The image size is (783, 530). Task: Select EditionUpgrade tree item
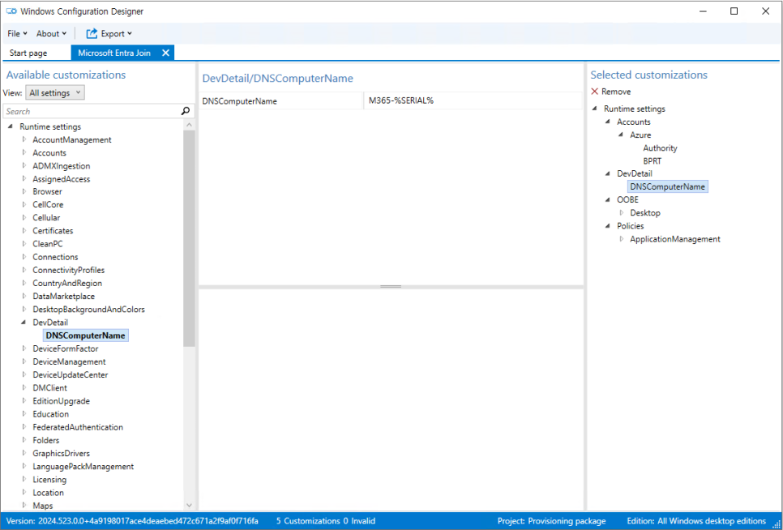(x=62, y=401)
